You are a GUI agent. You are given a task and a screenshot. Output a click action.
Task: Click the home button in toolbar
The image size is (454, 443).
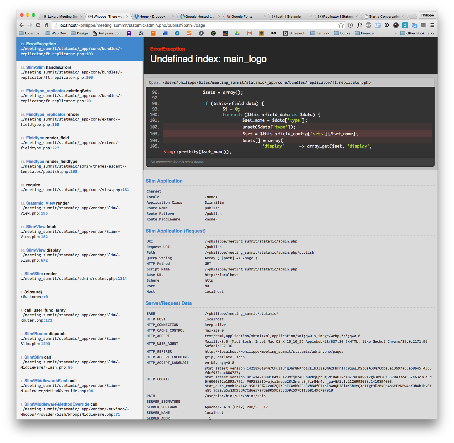(x=46, y=25)
